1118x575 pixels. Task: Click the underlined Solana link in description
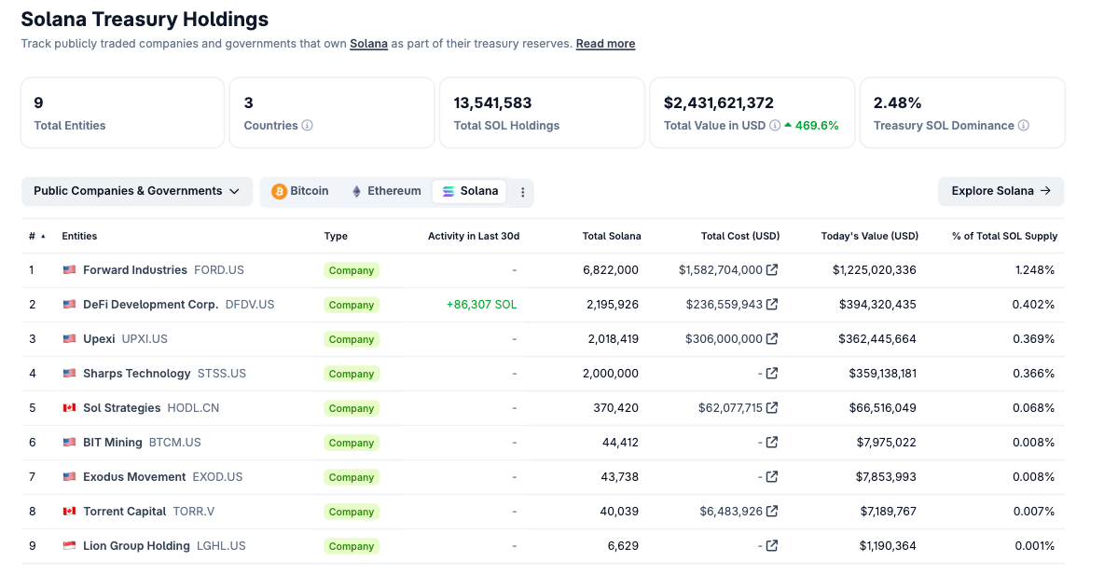(x=368, y=44)
